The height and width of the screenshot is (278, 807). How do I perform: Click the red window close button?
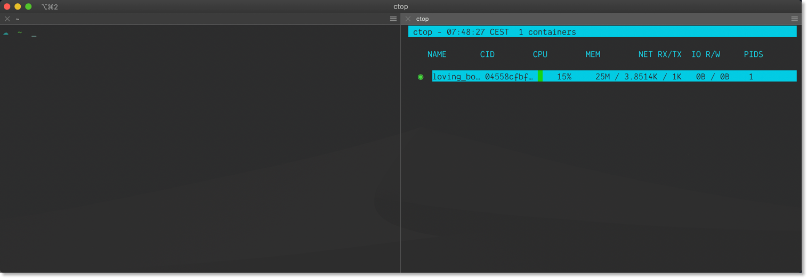pyautogui.click(x=7, y=6)
